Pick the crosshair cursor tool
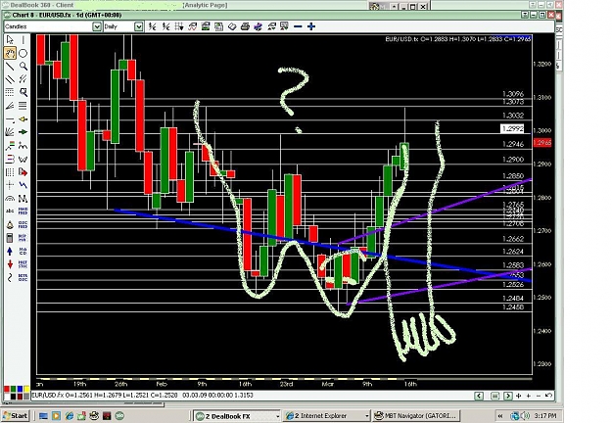 (10, 185)
